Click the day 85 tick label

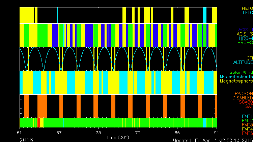click(x=177, y=132)
